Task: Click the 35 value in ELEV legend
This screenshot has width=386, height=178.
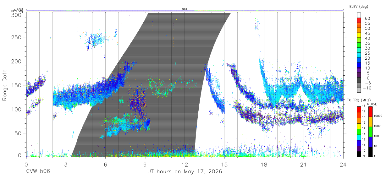Action: tap(367, 43)
